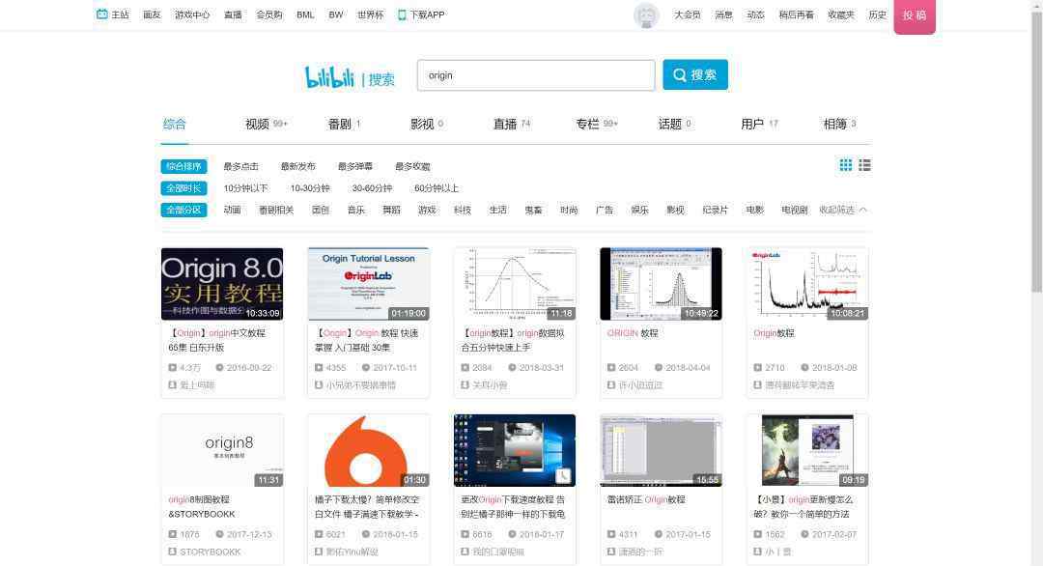
Task: Click the date clock icon beside 2017-10-11
Action: pos(365,367)
